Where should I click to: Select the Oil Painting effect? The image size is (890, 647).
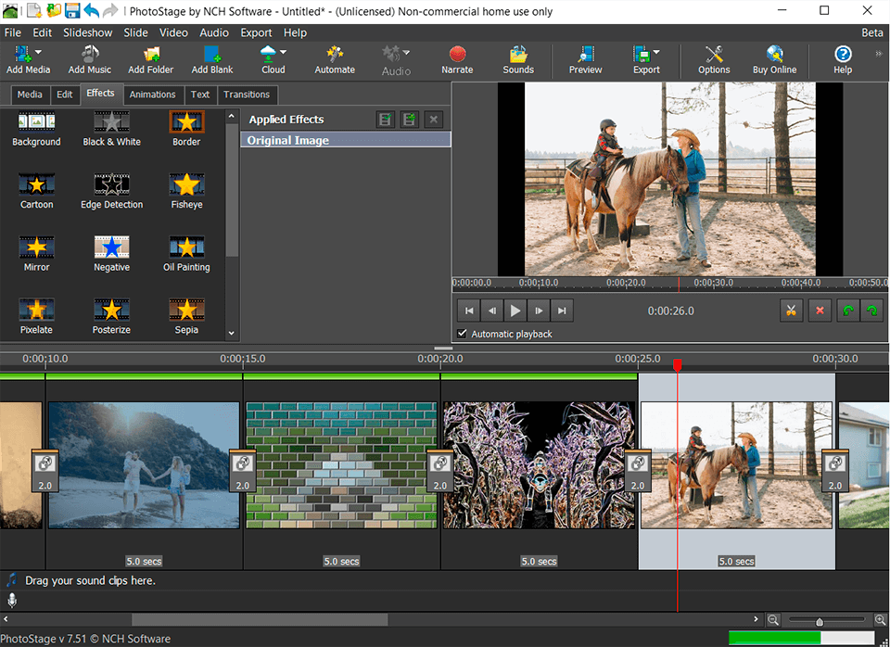point(186,247)
